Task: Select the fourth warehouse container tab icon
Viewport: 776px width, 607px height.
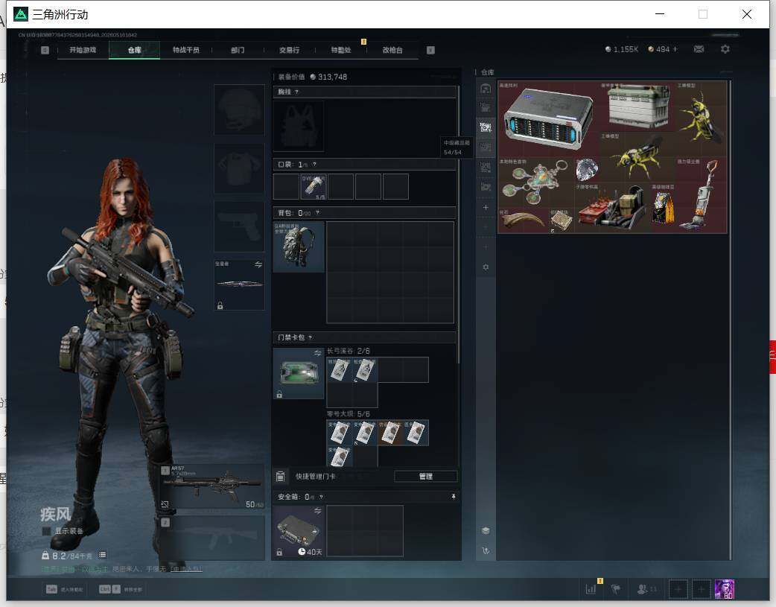Action: click(486, 147)
